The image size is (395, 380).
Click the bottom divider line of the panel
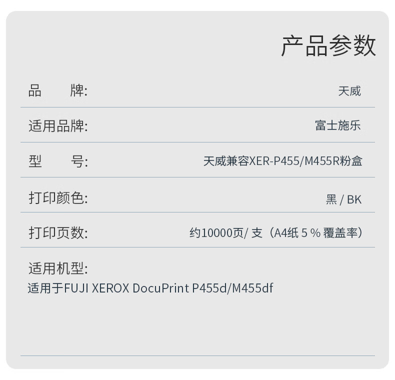tap(198, 356)
